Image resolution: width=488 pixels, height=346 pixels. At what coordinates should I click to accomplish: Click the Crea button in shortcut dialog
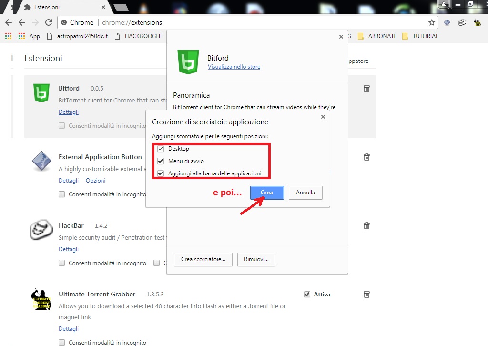267,193
